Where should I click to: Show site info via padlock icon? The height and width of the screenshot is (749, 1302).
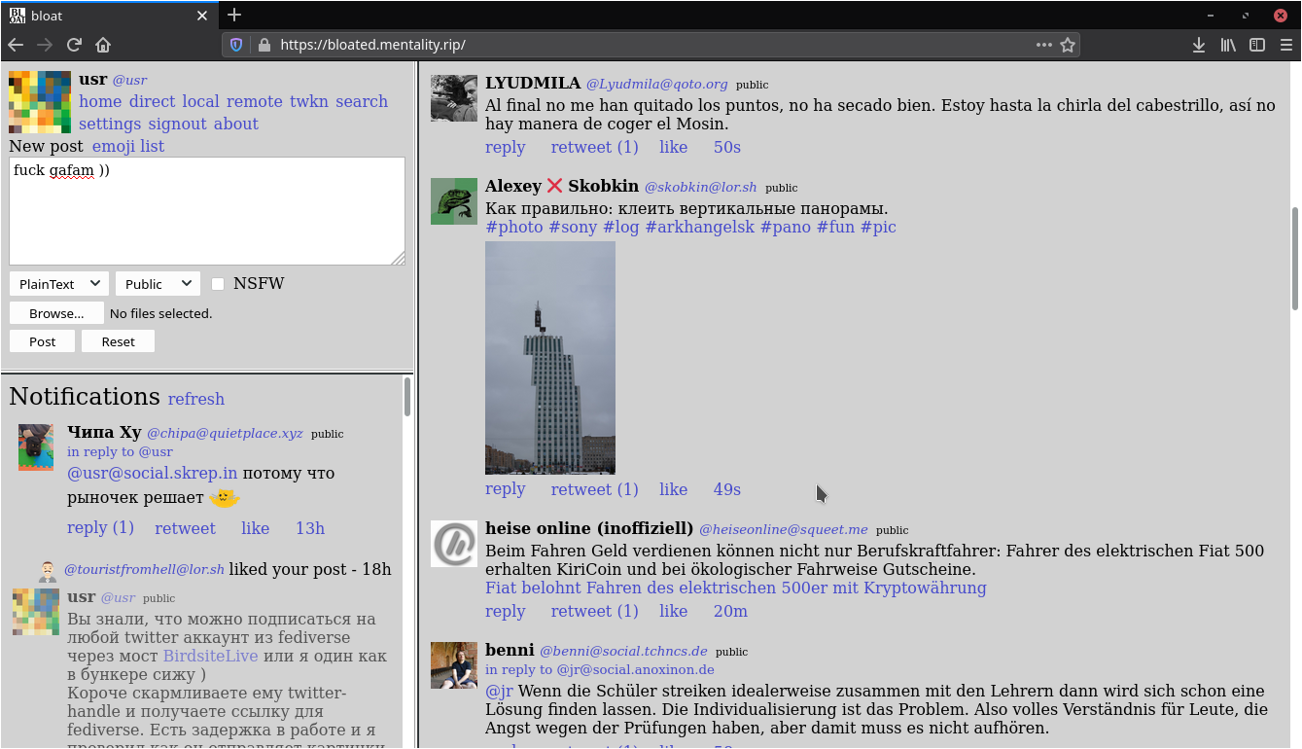[x=263, y=45]
